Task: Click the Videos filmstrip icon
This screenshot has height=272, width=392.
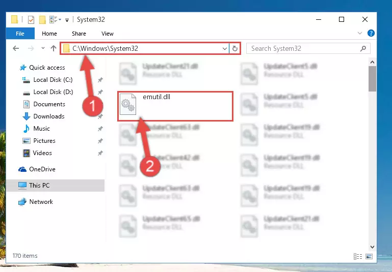Action: [x=26, y=153]
